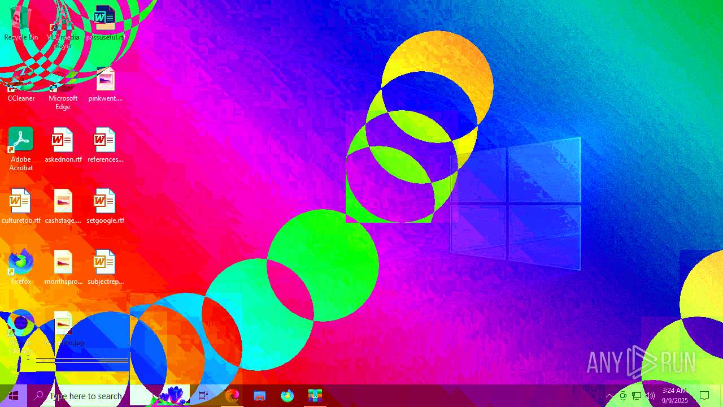Open the Google Chrome desktop shortcut
Viewport: 723px width, 407px height.
(x=21, y=333)
